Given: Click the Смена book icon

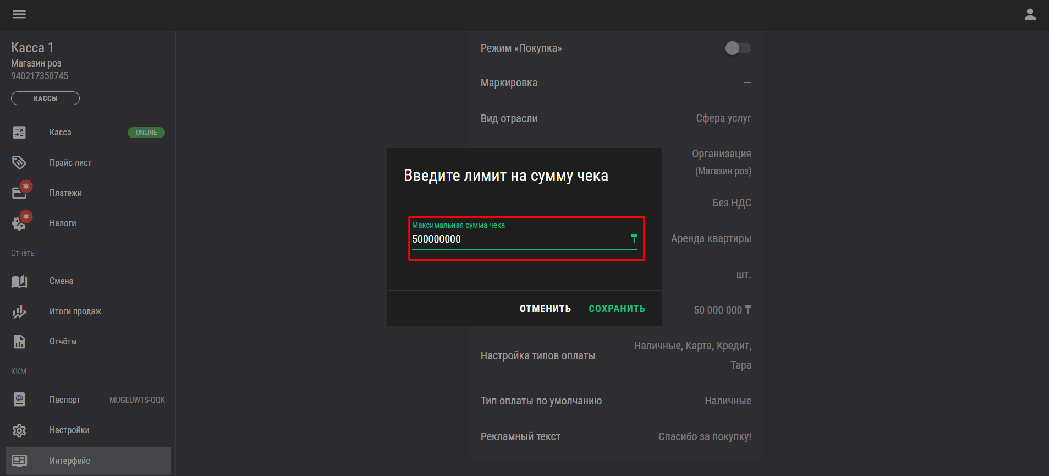Looking at the screenshot, I should pos(19,281).
